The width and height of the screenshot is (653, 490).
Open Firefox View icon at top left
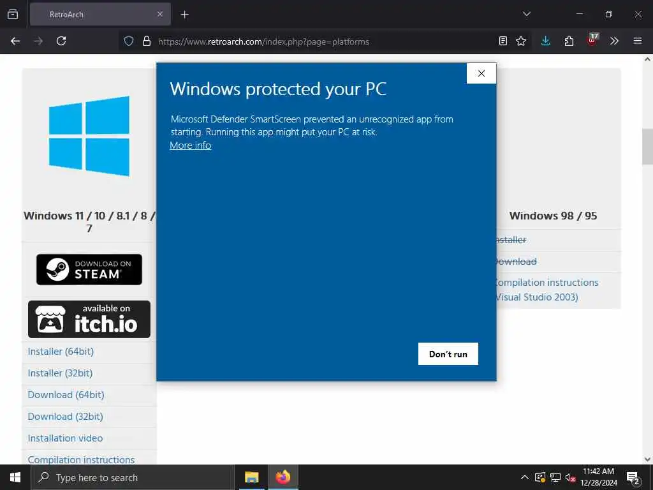[13, 14]
